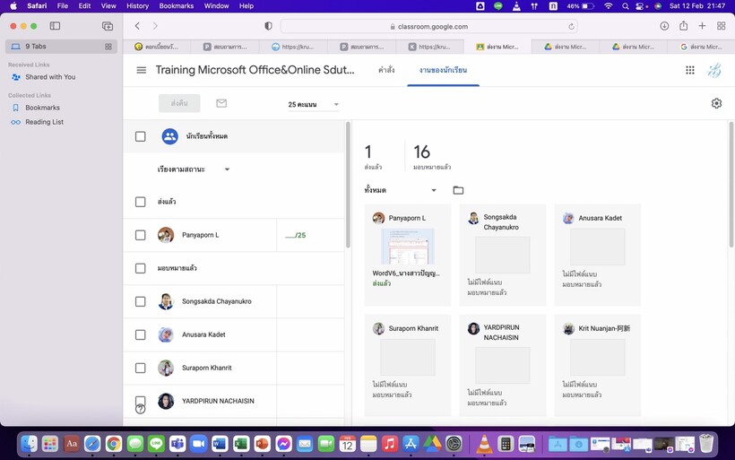Screen dimensions: 735x460
Task: Open Zoom in the dock
Action: point(199,444)
